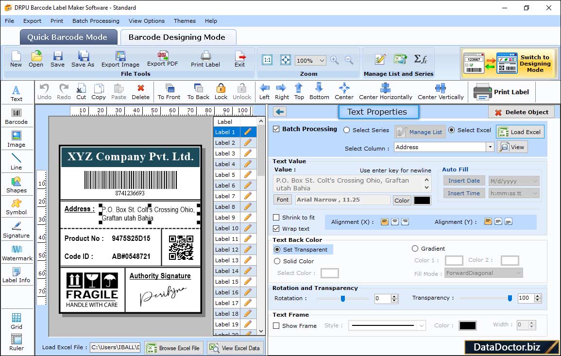Click Insert Date button

[464, 181]
